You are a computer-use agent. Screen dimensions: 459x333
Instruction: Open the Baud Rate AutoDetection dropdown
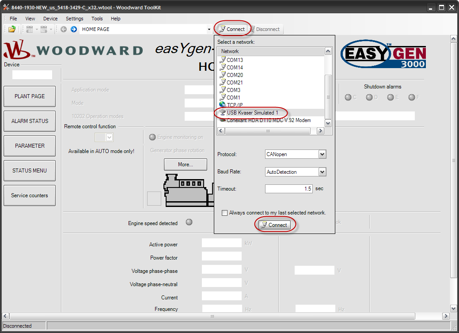click(x=322, y=172)
